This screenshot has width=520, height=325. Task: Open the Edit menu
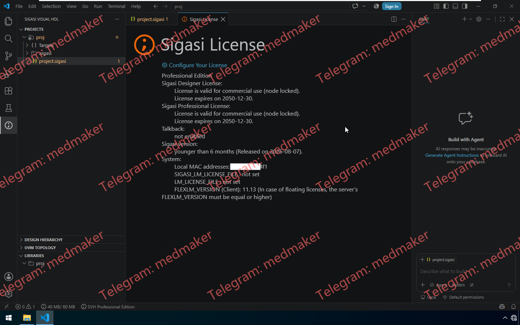pos(32,6)
